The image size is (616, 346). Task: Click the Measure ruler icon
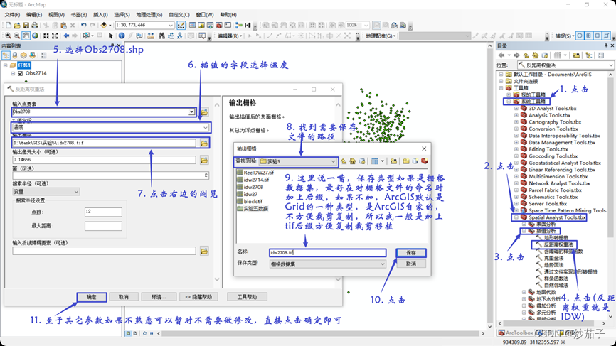[151, 36]
